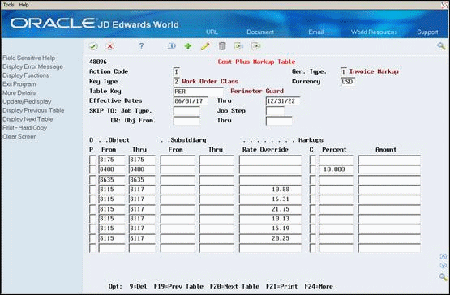
Task: Click the Action Code field
Action: (177, 72)
